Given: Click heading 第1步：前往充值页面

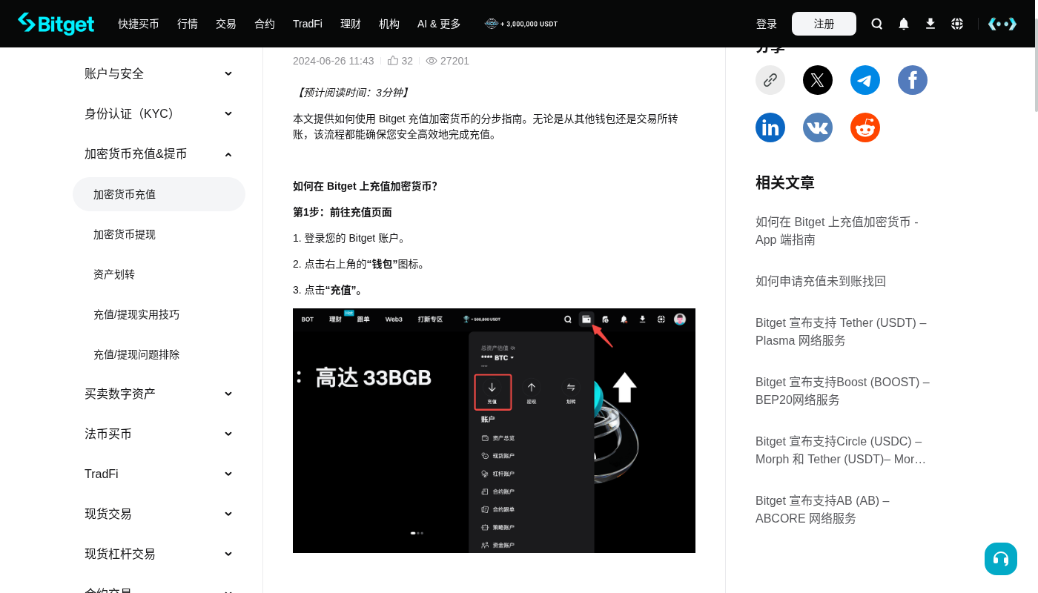Looking at the screenshot, I should point(343,212).
